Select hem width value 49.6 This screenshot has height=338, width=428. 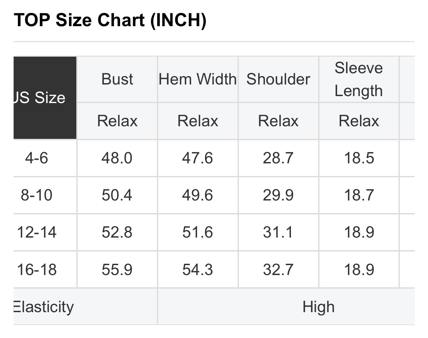tap(197, 195)
